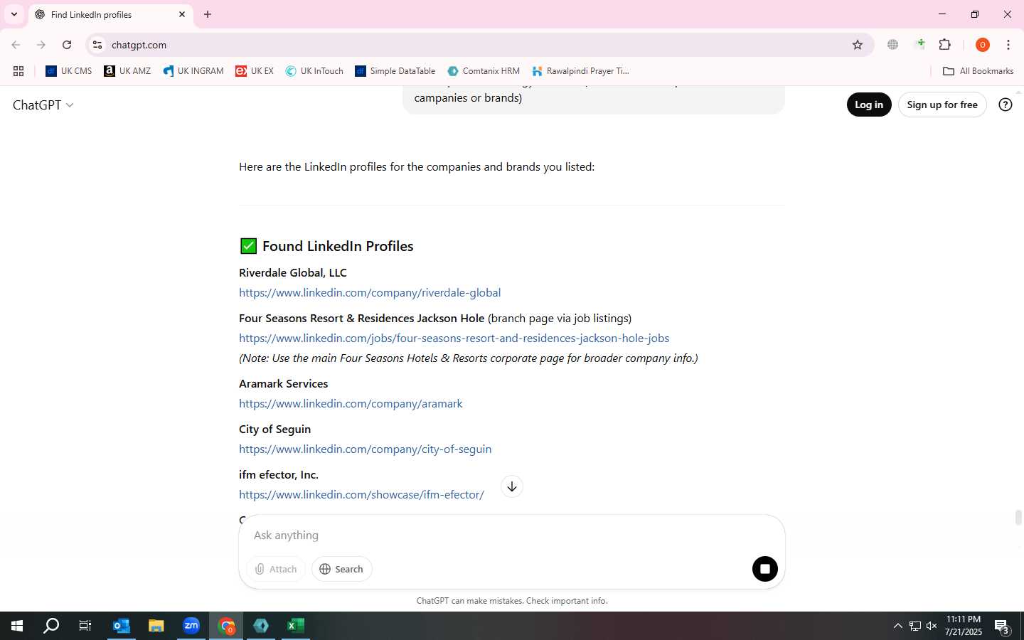The image size is (1024, 640).
Task: Open the help question mark icon
Action: pos(1006,105)
